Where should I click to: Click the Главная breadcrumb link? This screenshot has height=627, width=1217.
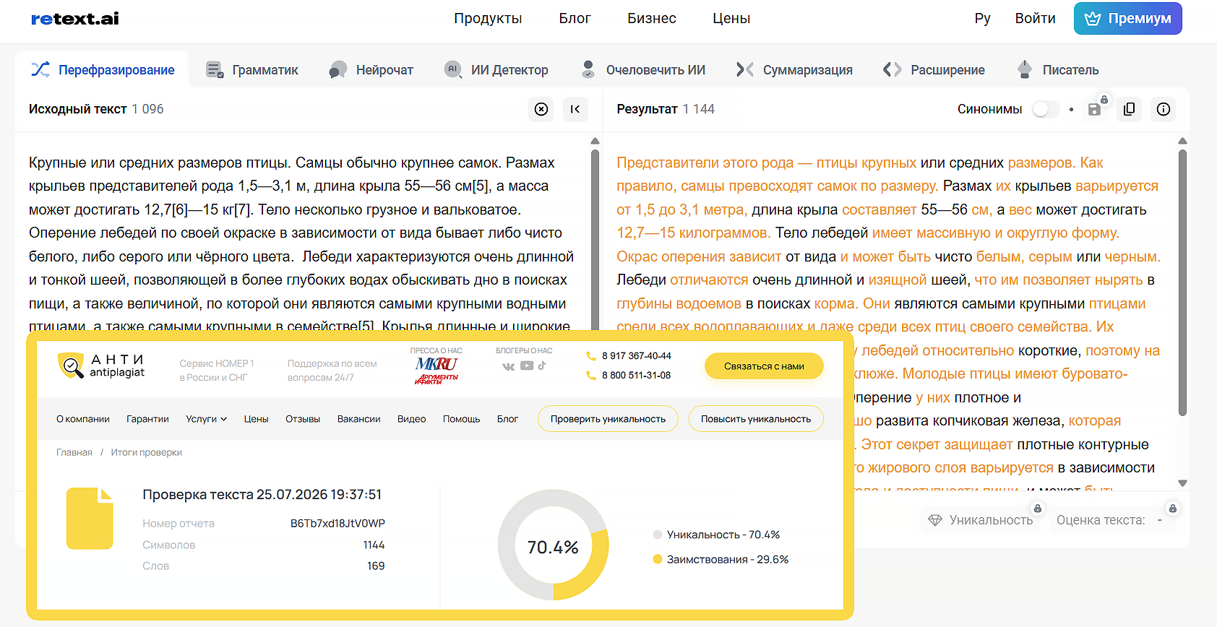click(x=74, y=453)
